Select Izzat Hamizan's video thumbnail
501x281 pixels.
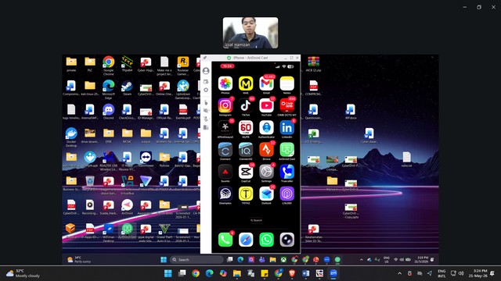coord(250,33)
